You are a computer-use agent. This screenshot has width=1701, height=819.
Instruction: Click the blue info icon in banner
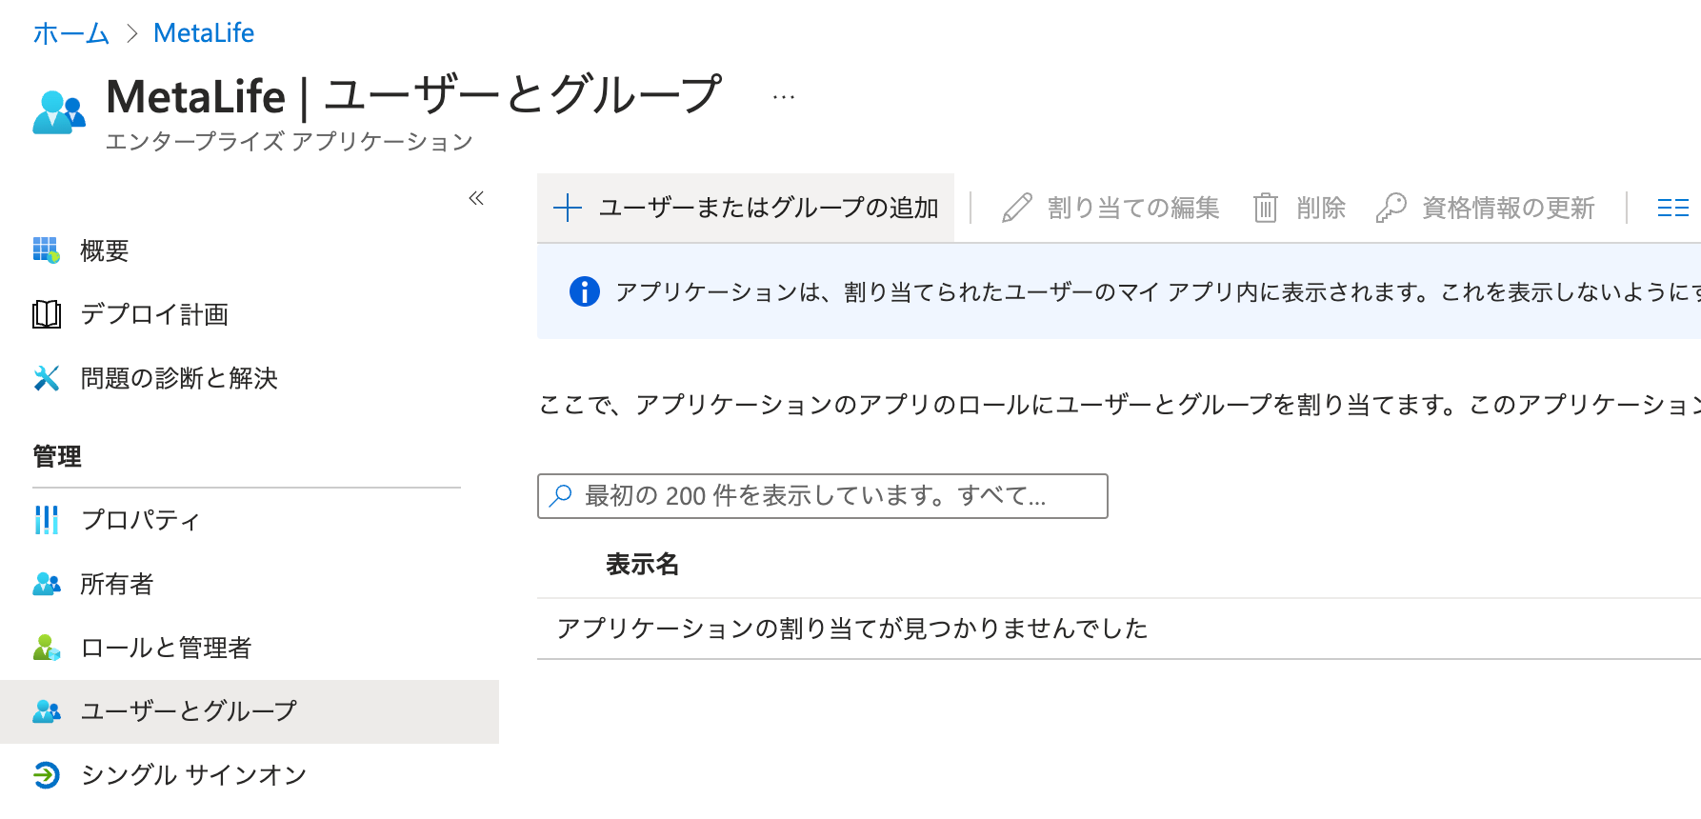coord(584,291)
